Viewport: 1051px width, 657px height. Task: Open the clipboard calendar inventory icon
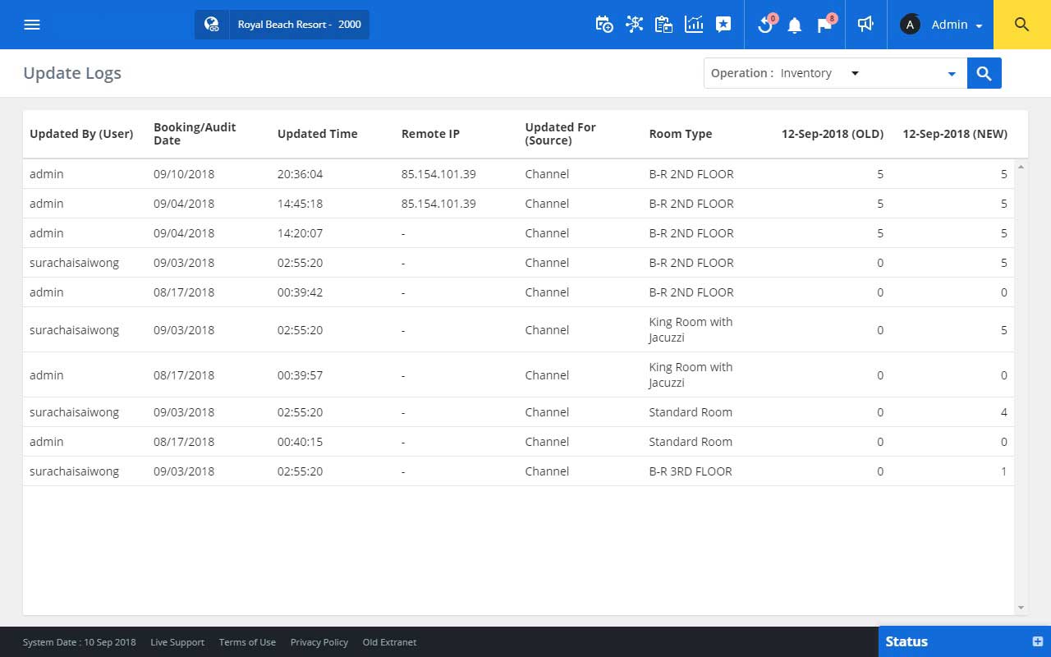pos(663,25)
